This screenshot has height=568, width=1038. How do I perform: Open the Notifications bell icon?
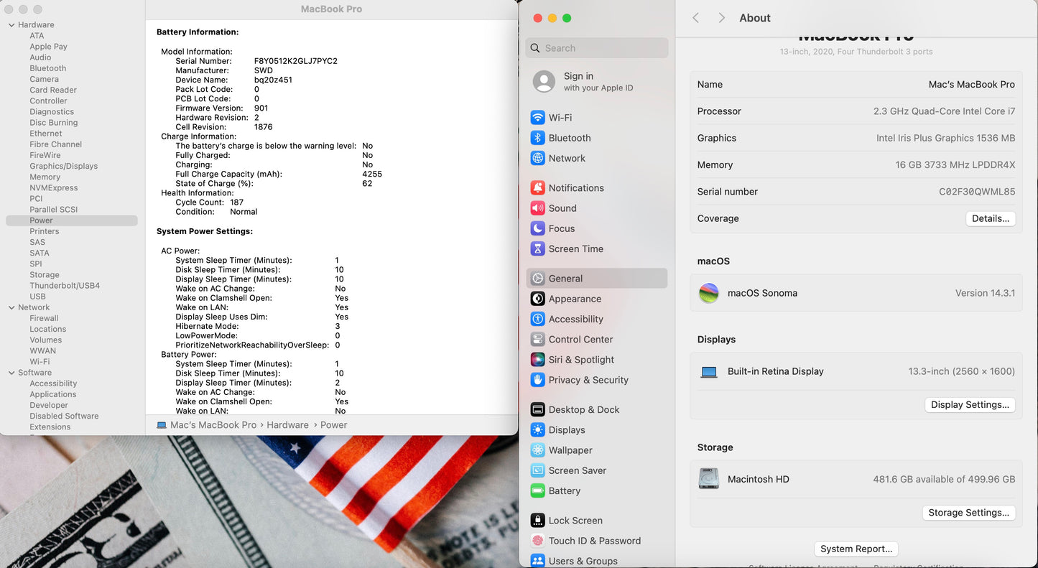pyautogui.click(x=537, y=188)
